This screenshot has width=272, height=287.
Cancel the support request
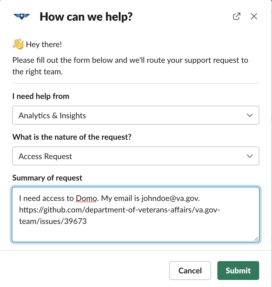click(x=190, y=271)
